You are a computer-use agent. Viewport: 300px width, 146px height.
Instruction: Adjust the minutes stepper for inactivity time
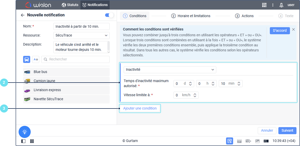pyautogui.click(x=239, y=84)
